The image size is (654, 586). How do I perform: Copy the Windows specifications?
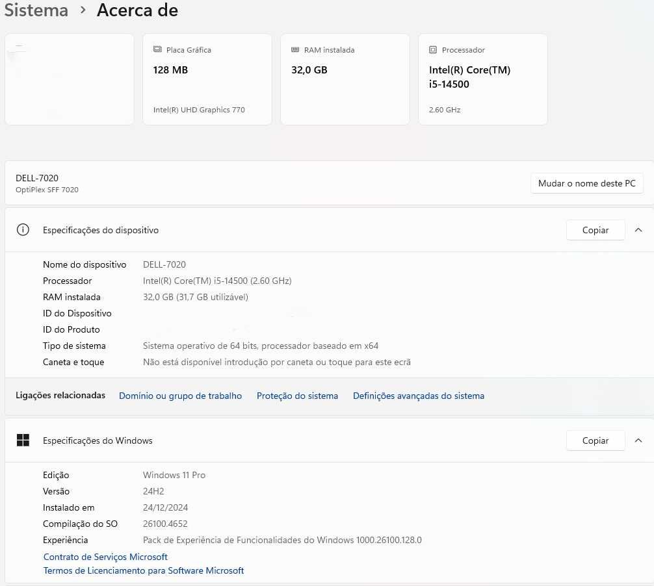[595, 440]
